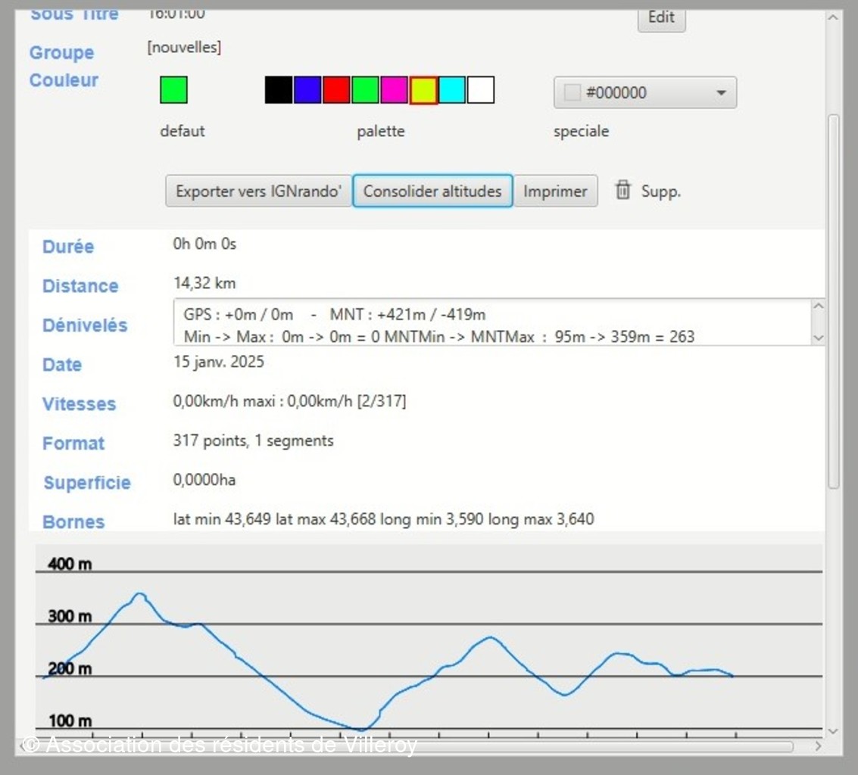Pick the blue palette swatch
Screen dimensions: 858x775
(x=307, y=90)
